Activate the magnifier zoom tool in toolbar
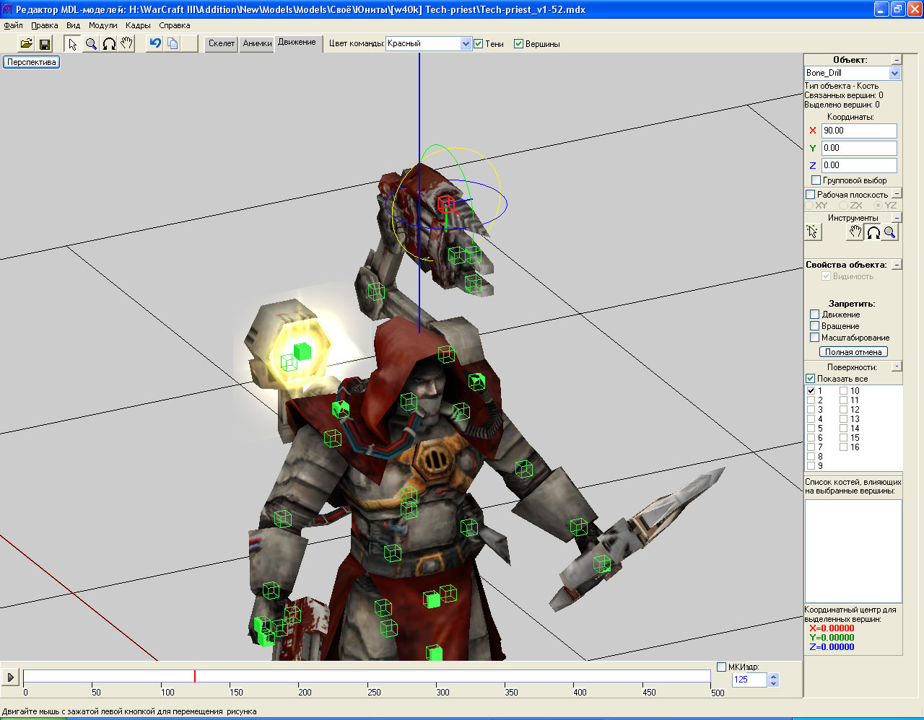This screenshot has height=720, width=924. [x=91, y=44]
